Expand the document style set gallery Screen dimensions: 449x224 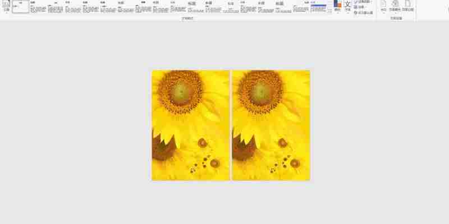click(x=329, y=11)
